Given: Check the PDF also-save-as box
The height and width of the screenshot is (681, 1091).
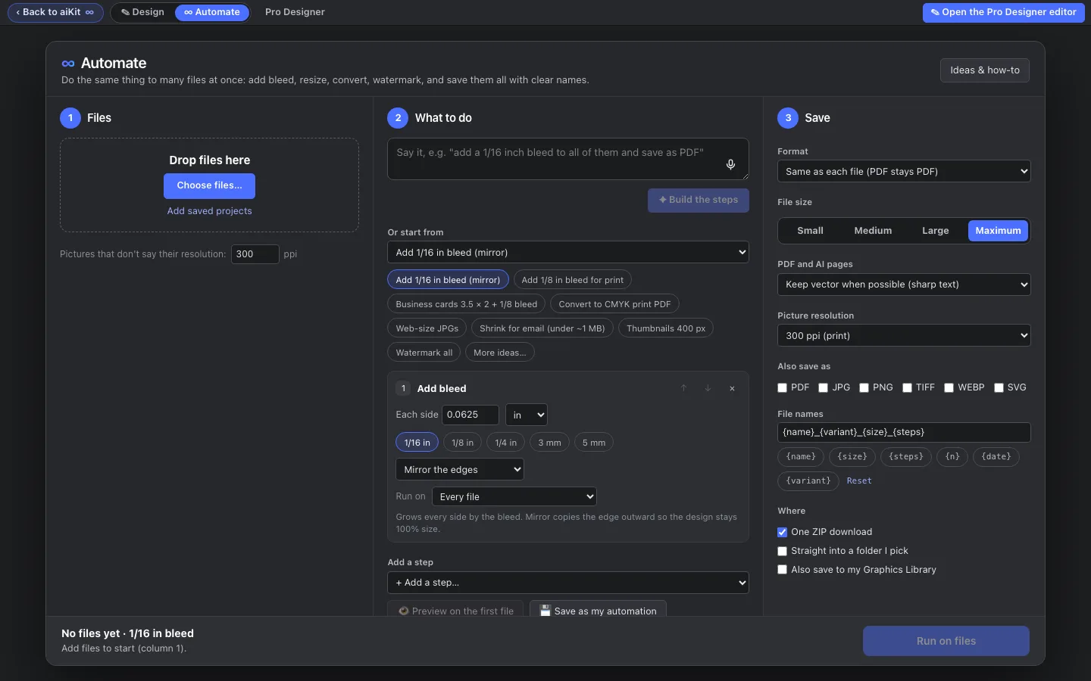Looking at the screenshot, I should tap(783, 387).
